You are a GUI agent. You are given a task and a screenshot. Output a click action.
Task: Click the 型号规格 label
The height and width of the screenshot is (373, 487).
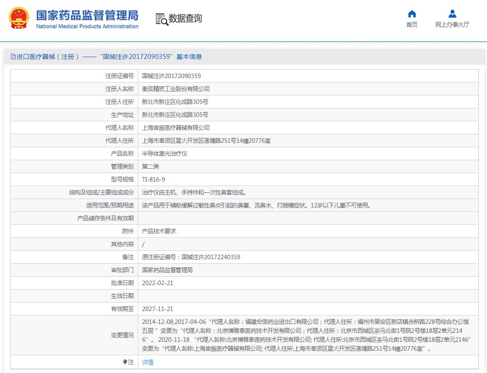[x=122, y=180]
